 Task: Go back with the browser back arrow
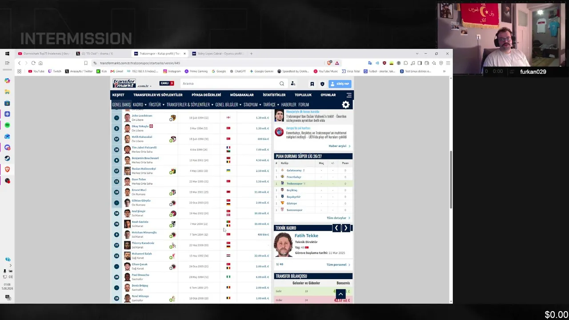point(19,63)
